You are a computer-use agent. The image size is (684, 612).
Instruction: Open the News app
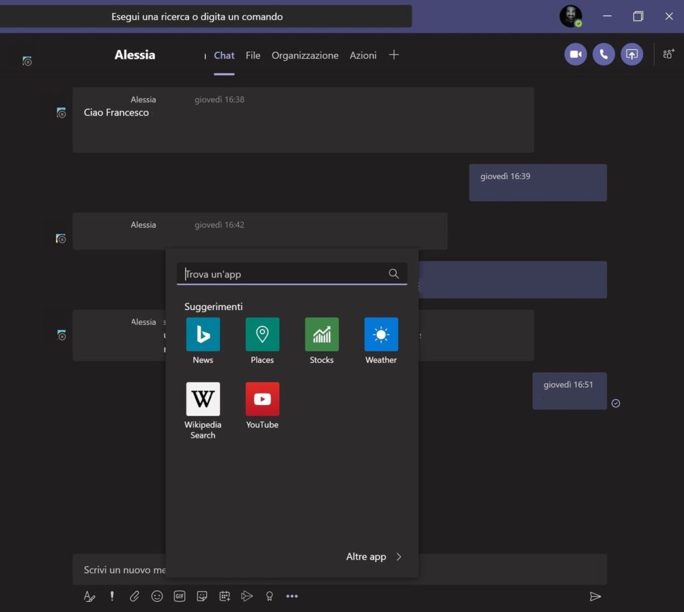(203, 341)
